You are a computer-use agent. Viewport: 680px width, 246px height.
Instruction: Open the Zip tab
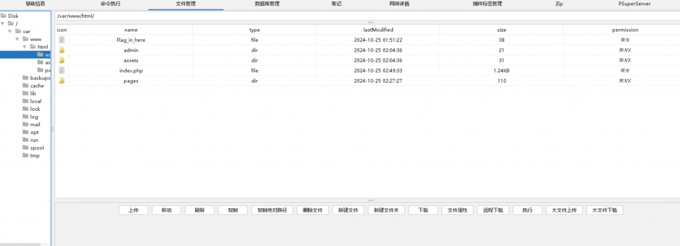559,4
